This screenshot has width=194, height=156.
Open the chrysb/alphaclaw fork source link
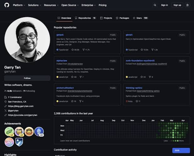tap(75, 64)
